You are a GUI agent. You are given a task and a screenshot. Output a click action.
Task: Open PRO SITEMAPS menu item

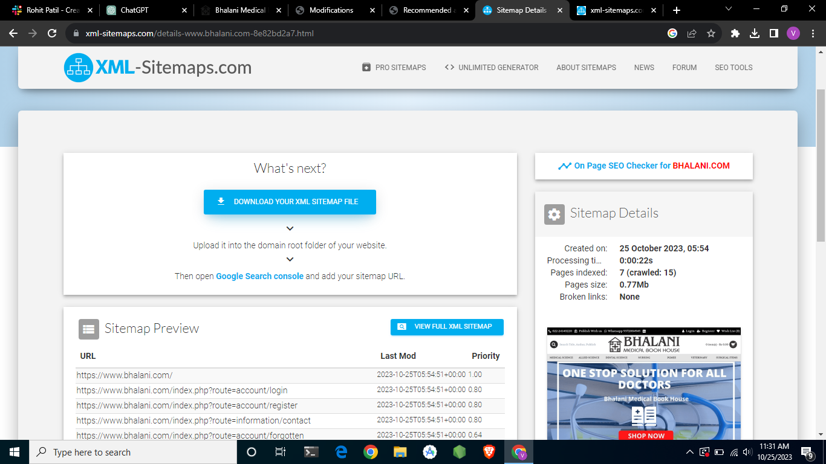394,68
